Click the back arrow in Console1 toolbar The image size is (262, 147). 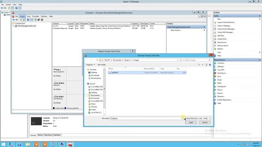(x=14, y=20)
